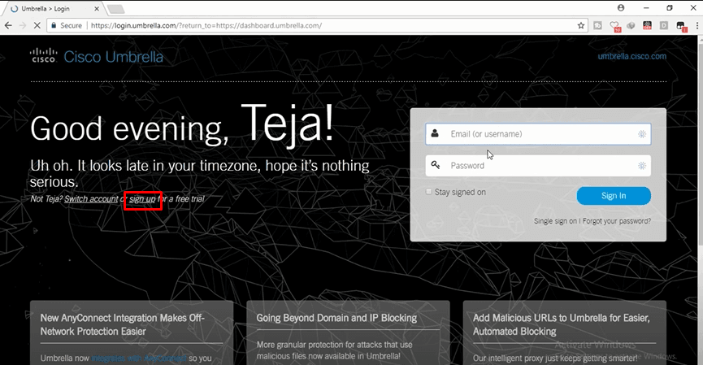Click the page's vertical scrollbar
Viewport: 703px width, 365px height.
click(700, 144)
